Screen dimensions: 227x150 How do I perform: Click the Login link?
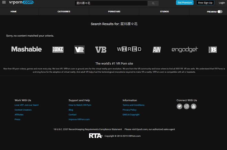pyautogui.click(x=221, y=3)
